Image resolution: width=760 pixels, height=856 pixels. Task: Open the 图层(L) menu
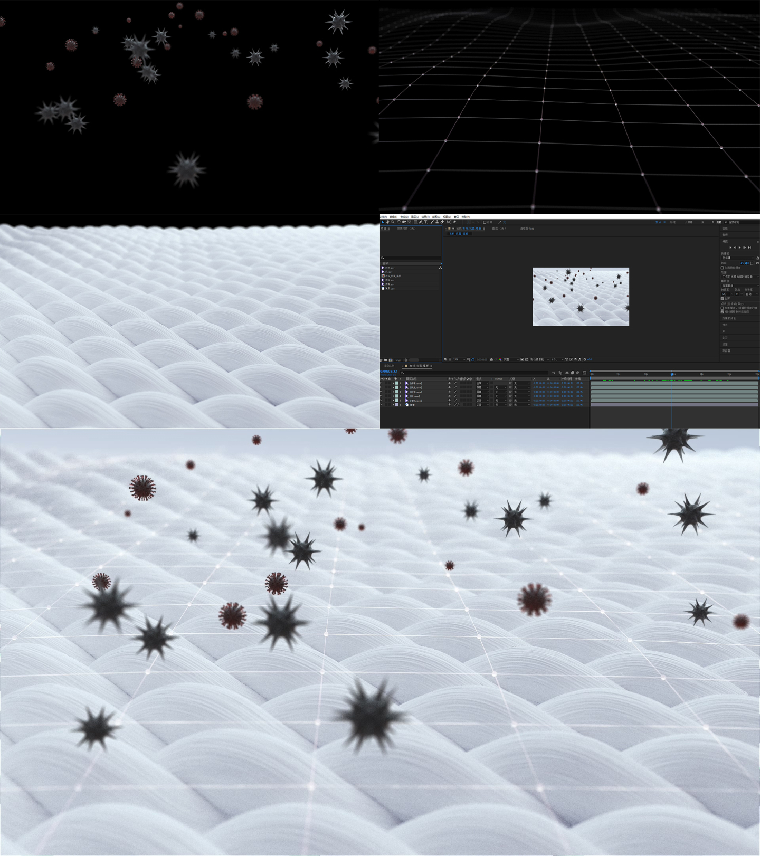point(415,217)
